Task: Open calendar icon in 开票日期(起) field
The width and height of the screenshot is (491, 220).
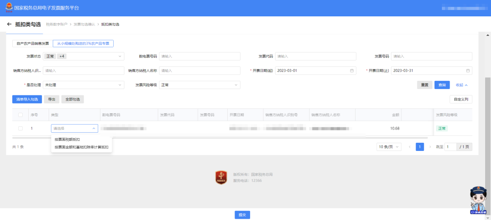Action: click(351, 71)
